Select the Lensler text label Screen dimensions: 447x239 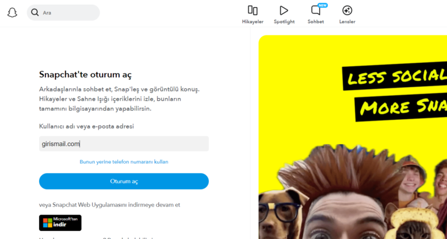(347, 22)
